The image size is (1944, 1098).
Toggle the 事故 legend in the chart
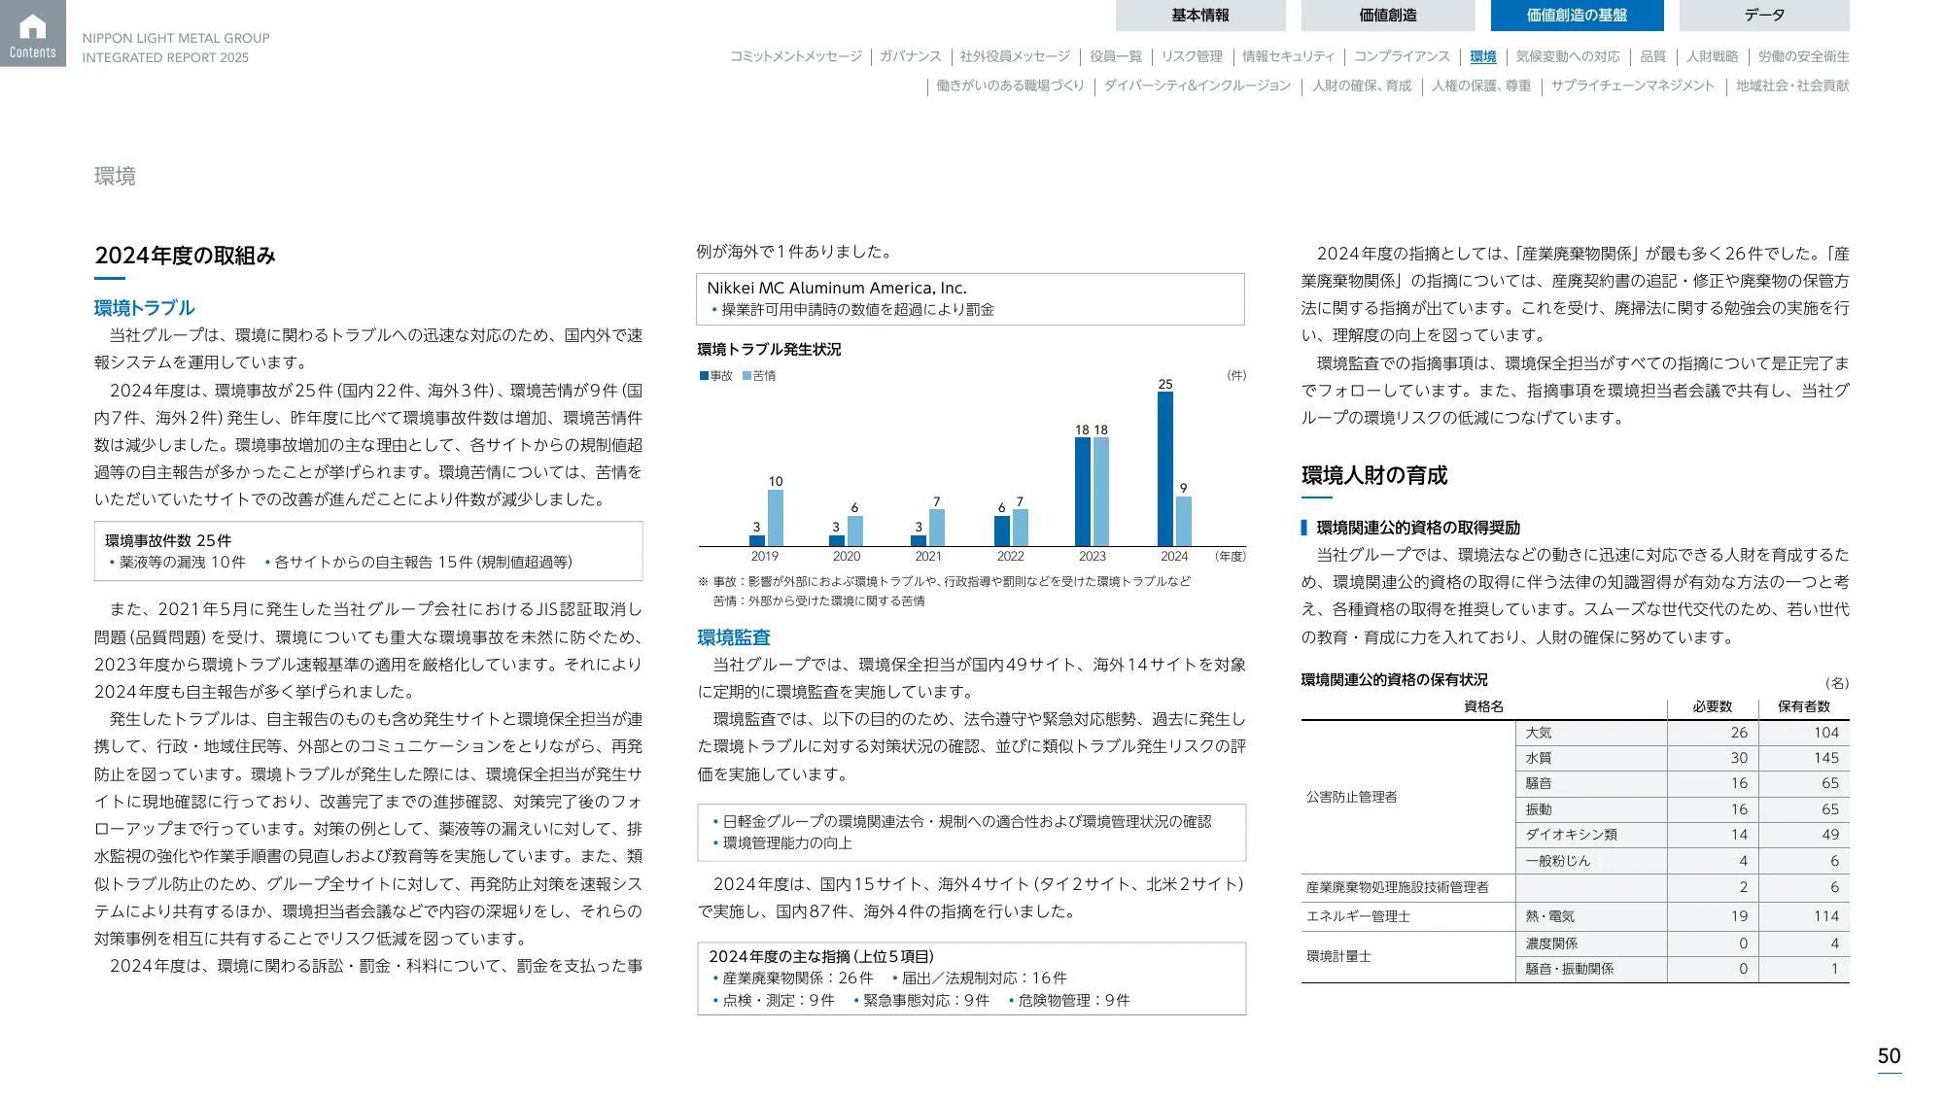tap(717, 377)
